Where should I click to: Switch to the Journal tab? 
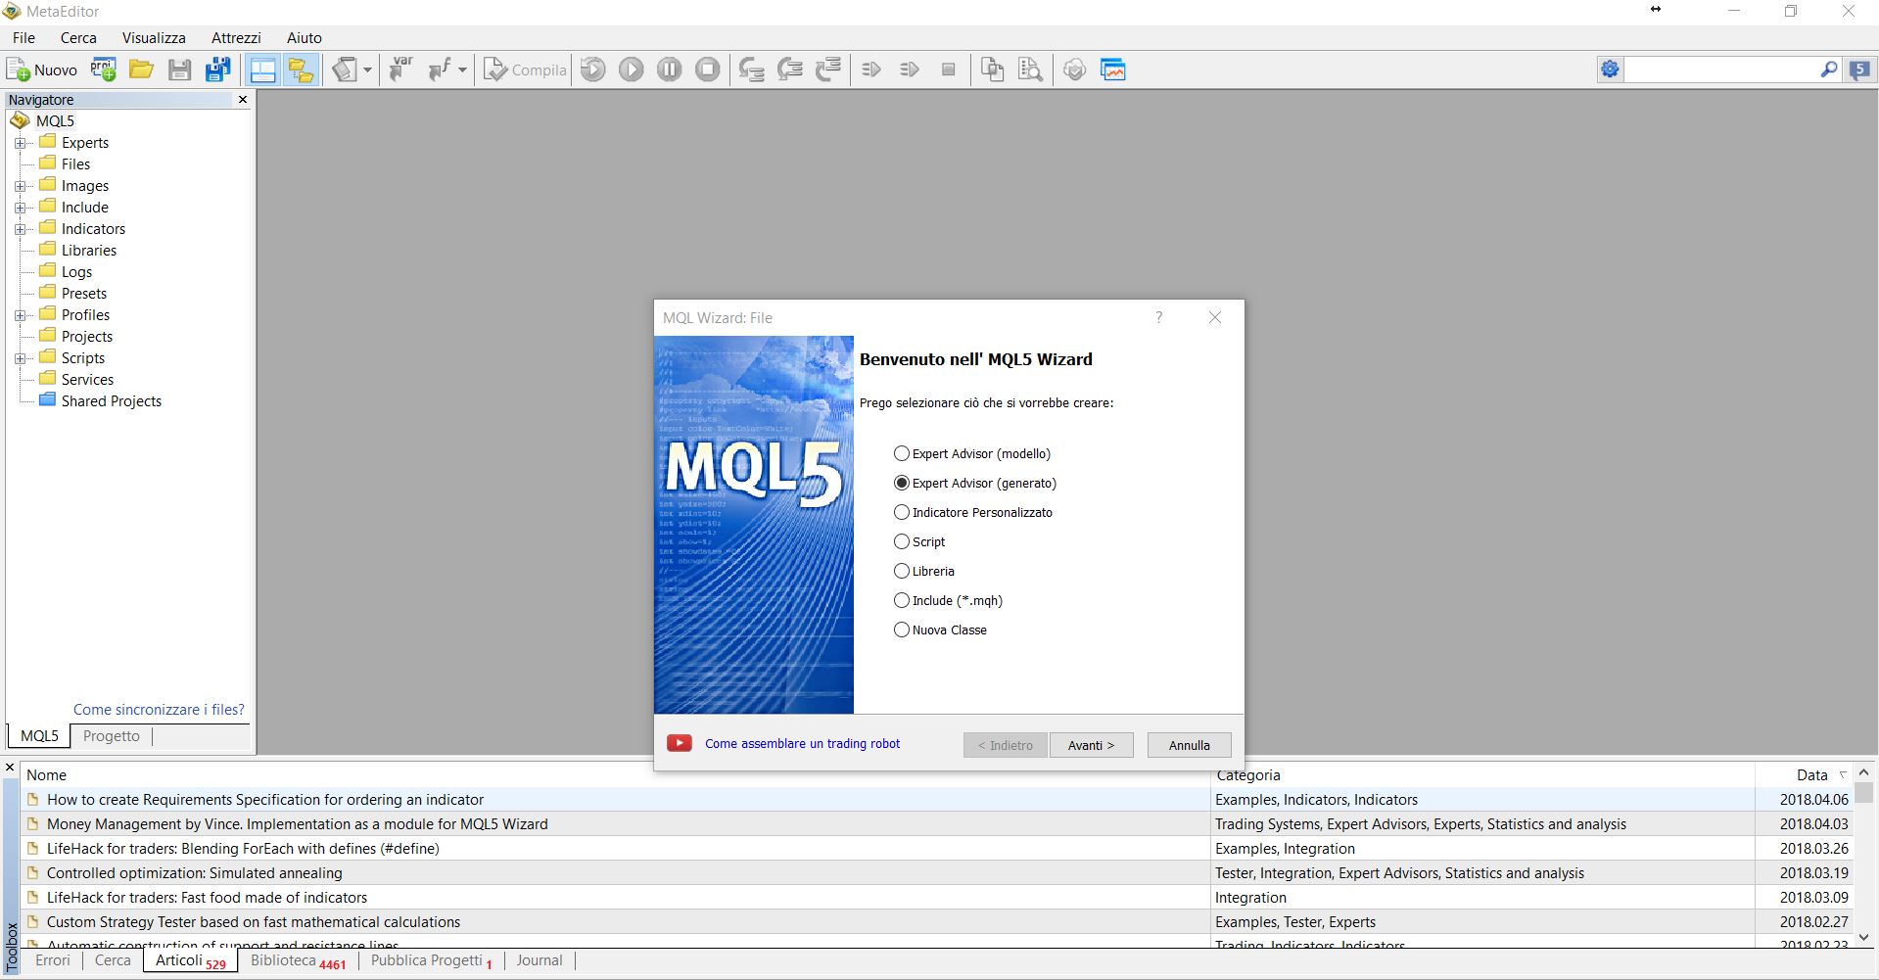(540, 960)
